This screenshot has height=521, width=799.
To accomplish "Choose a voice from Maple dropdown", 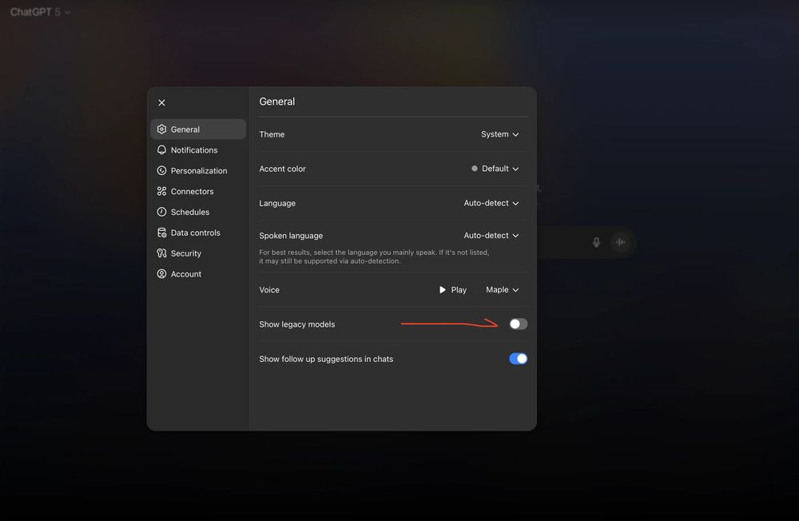I will tap(503, 290).
